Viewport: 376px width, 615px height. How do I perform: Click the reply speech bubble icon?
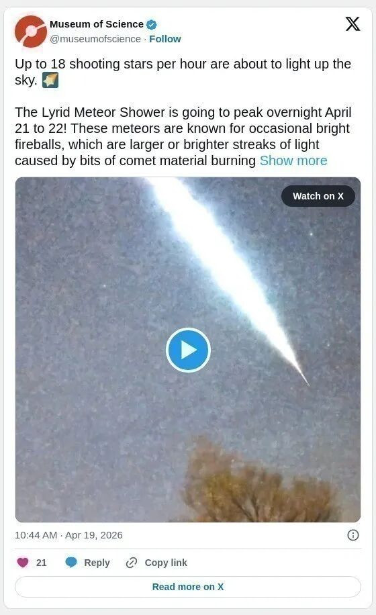pos(71,563)
